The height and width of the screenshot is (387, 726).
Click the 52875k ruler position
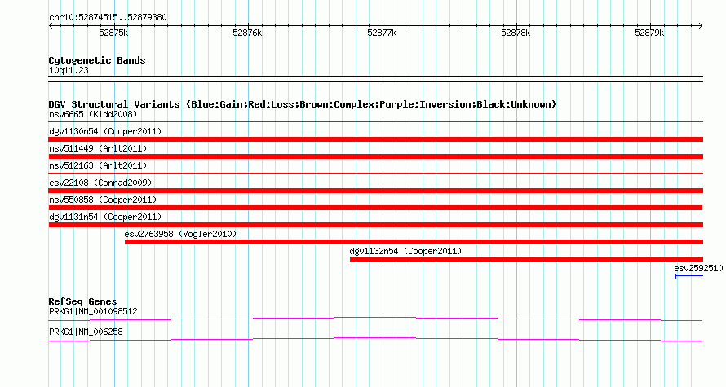113,33
